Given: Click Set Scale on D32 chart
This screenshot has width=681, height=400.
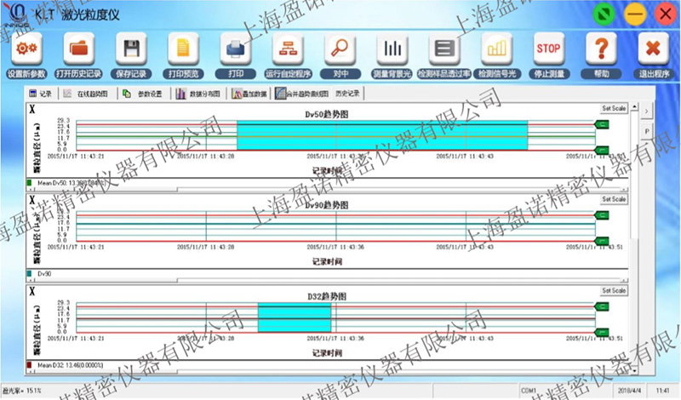Looking at the screenshot, I should tap(613, 290).
